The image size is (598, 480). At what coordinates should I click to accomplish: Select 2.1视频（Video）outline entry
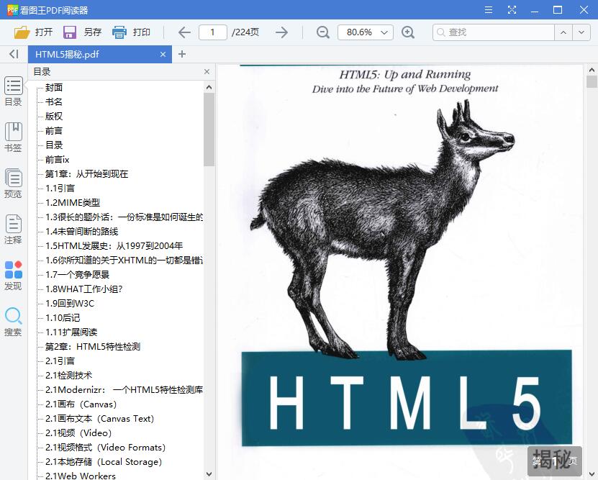(78, 433)
